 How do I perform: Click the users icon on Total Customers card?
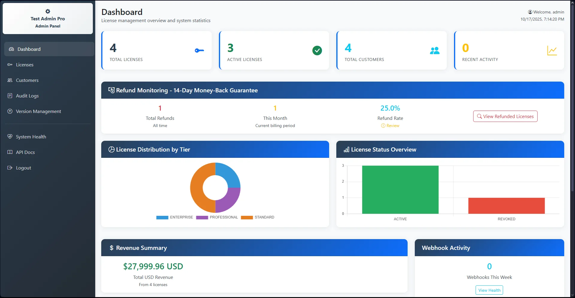(x=435, y=51)
